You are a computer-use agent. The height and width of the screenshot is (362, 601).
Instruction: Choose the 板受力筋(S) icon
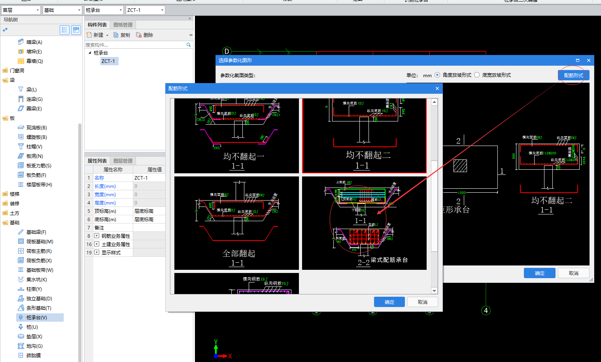(21, 165)
